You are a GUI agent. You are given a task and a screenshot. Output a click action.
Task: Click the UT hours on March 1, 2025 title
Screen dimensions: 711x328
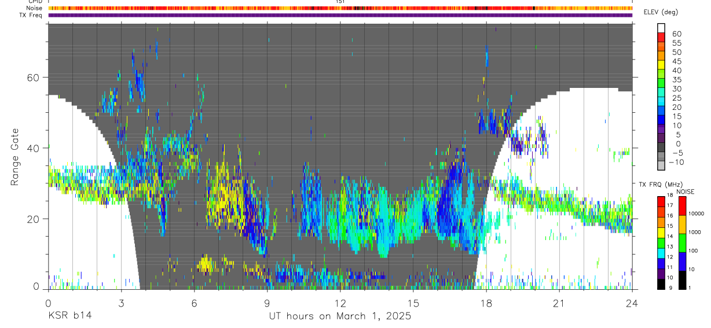340,316
